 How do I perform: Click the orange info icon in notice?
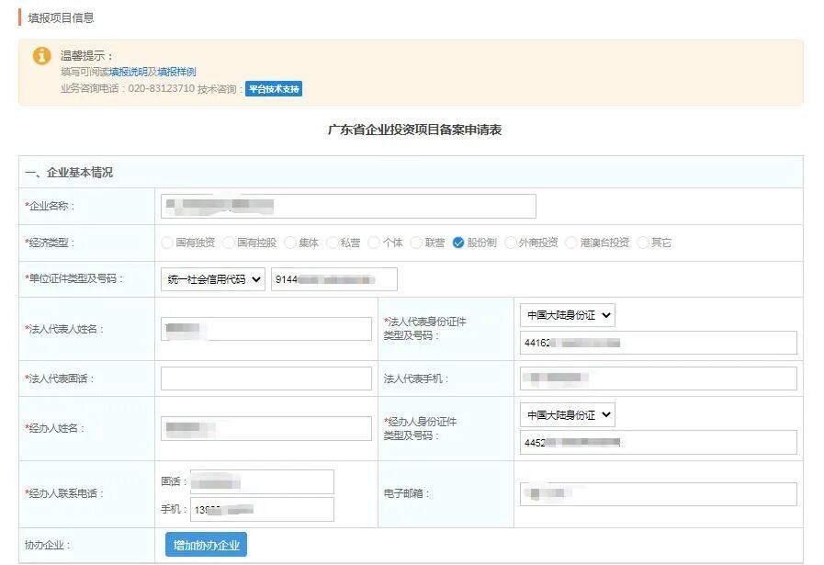(42, 56)
